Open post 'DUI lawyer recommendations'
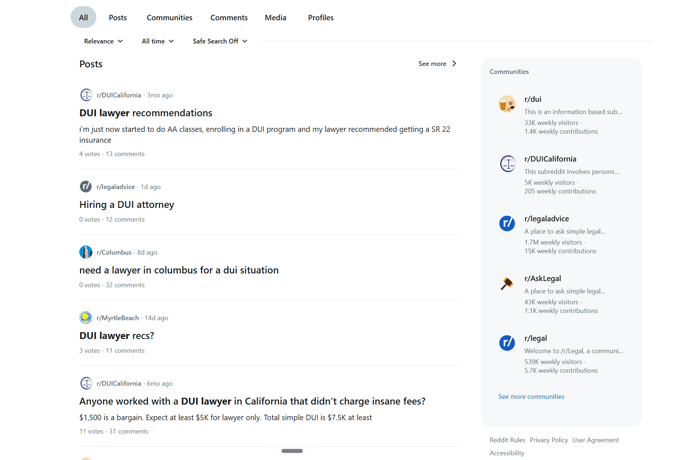 (x=146, y=113)
